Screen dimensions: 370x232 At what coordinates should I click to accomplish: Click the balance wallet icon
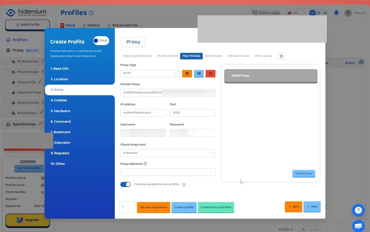pos(255,13)
